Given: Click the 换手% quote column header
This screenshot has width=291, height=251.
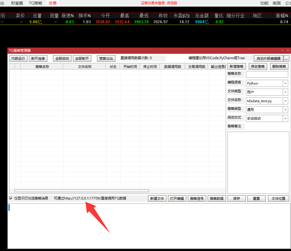Looking at the screenshot, I should [x=85, y=16].
